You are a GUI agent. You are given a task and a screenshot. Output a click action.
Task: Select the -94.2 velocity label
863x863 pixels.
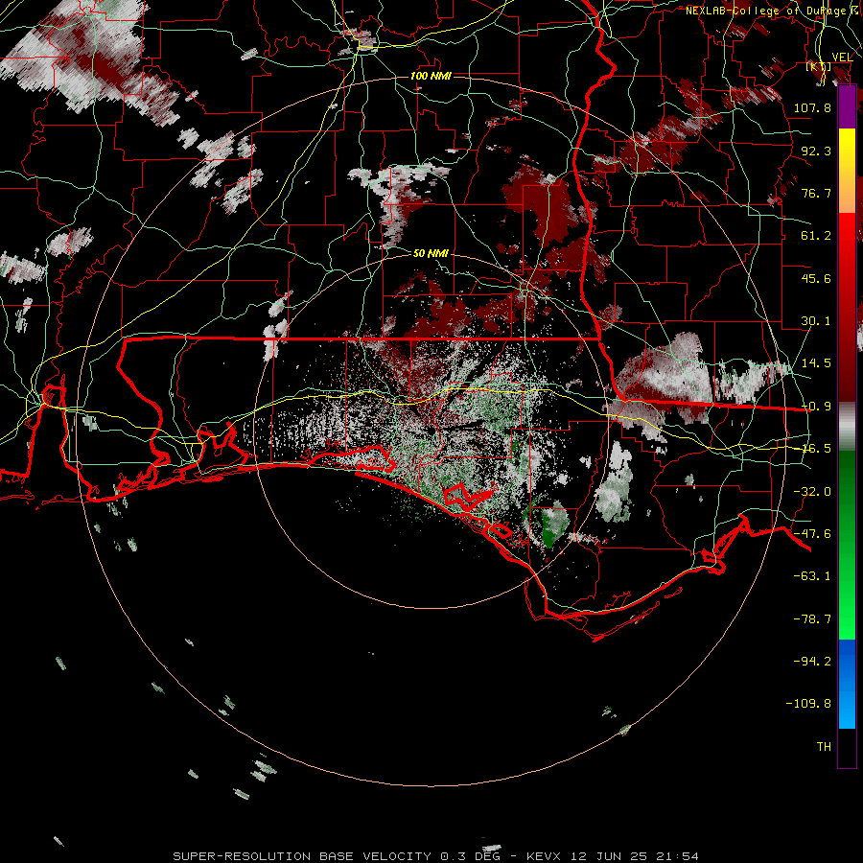coord(812,662)
